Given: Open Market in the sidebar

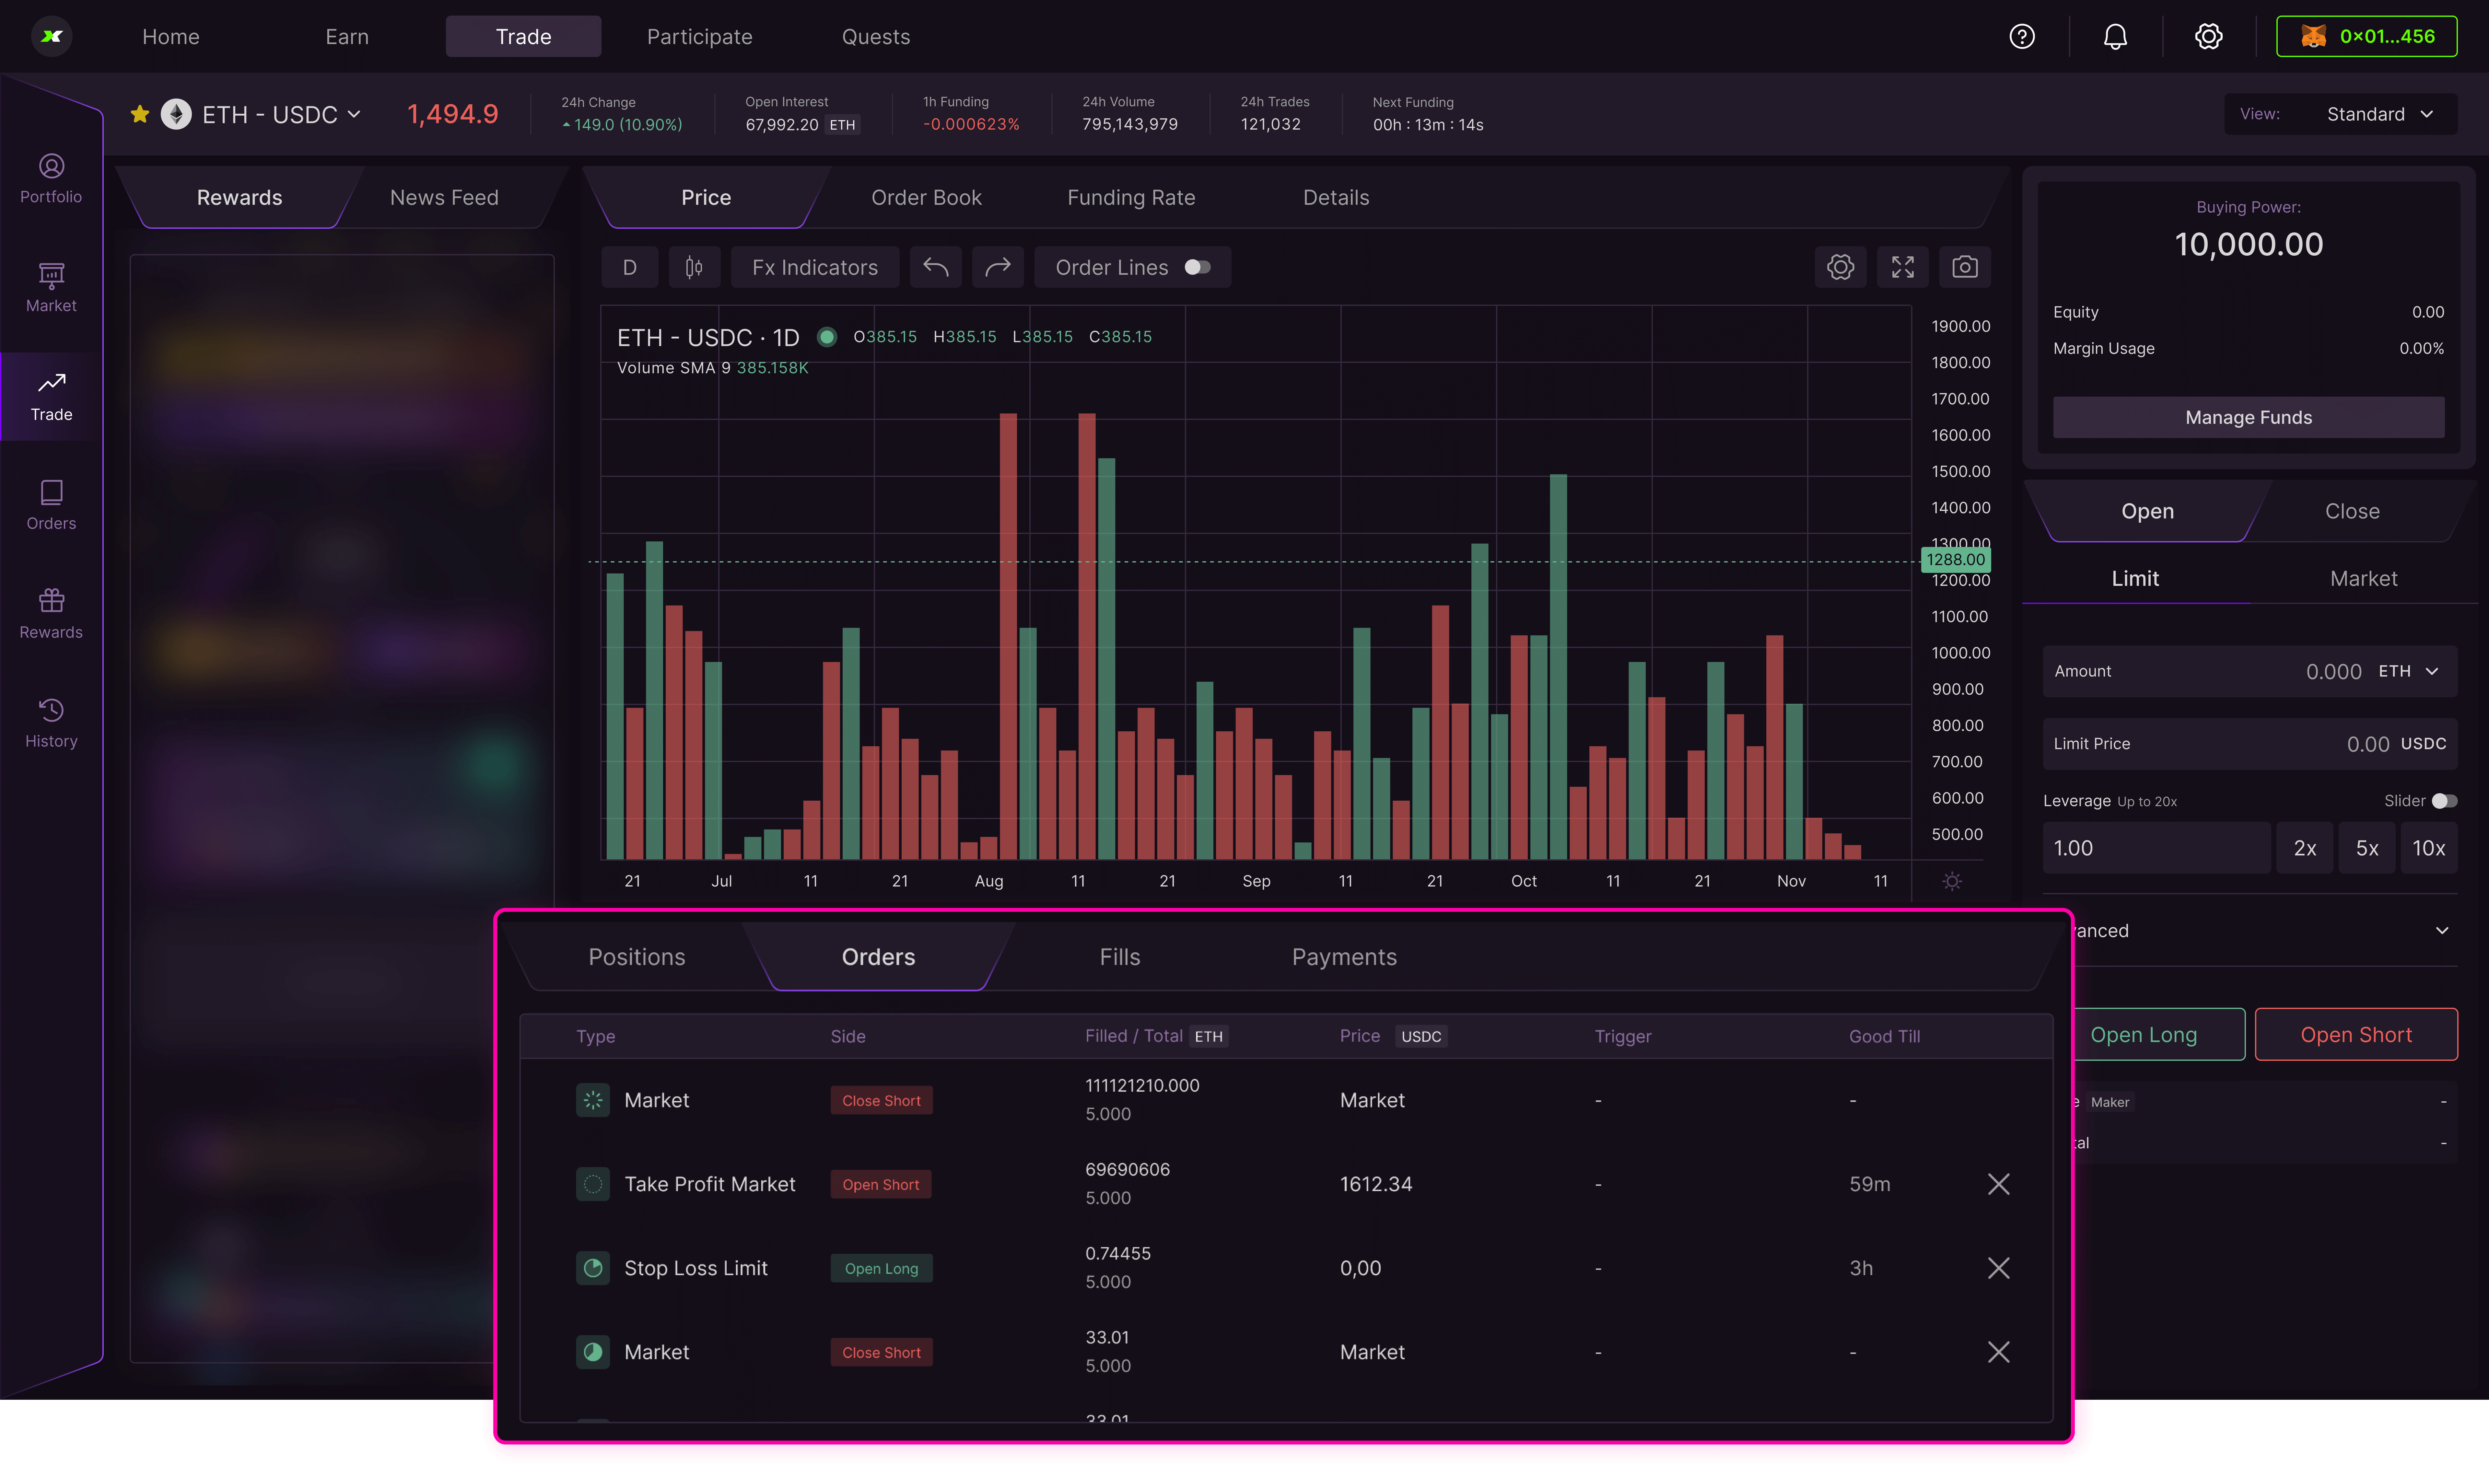Looking at the screenshot, I should tap(51, 288).
